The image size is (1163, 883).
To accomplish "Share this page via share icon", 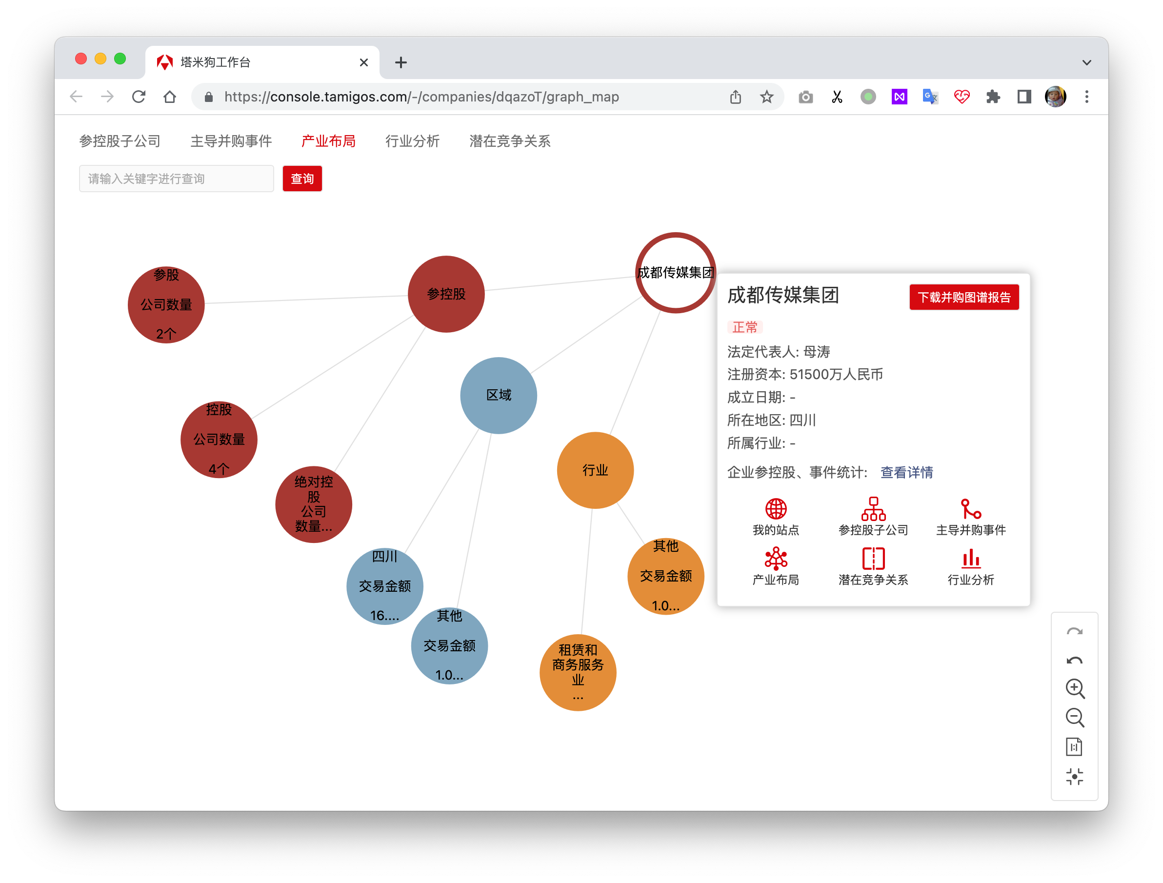I will (735, 97).
